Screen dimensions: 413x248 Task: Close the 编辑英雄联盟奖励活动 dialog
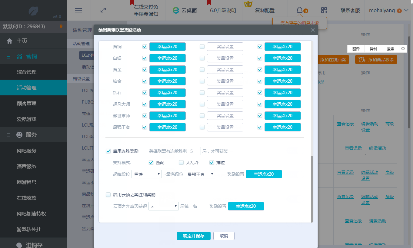tap(313, 30)
